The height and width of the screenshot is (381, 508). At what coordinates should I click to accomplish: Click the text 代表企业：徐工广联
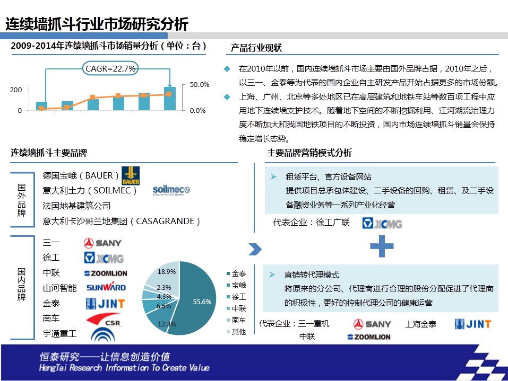pos(312,223)
